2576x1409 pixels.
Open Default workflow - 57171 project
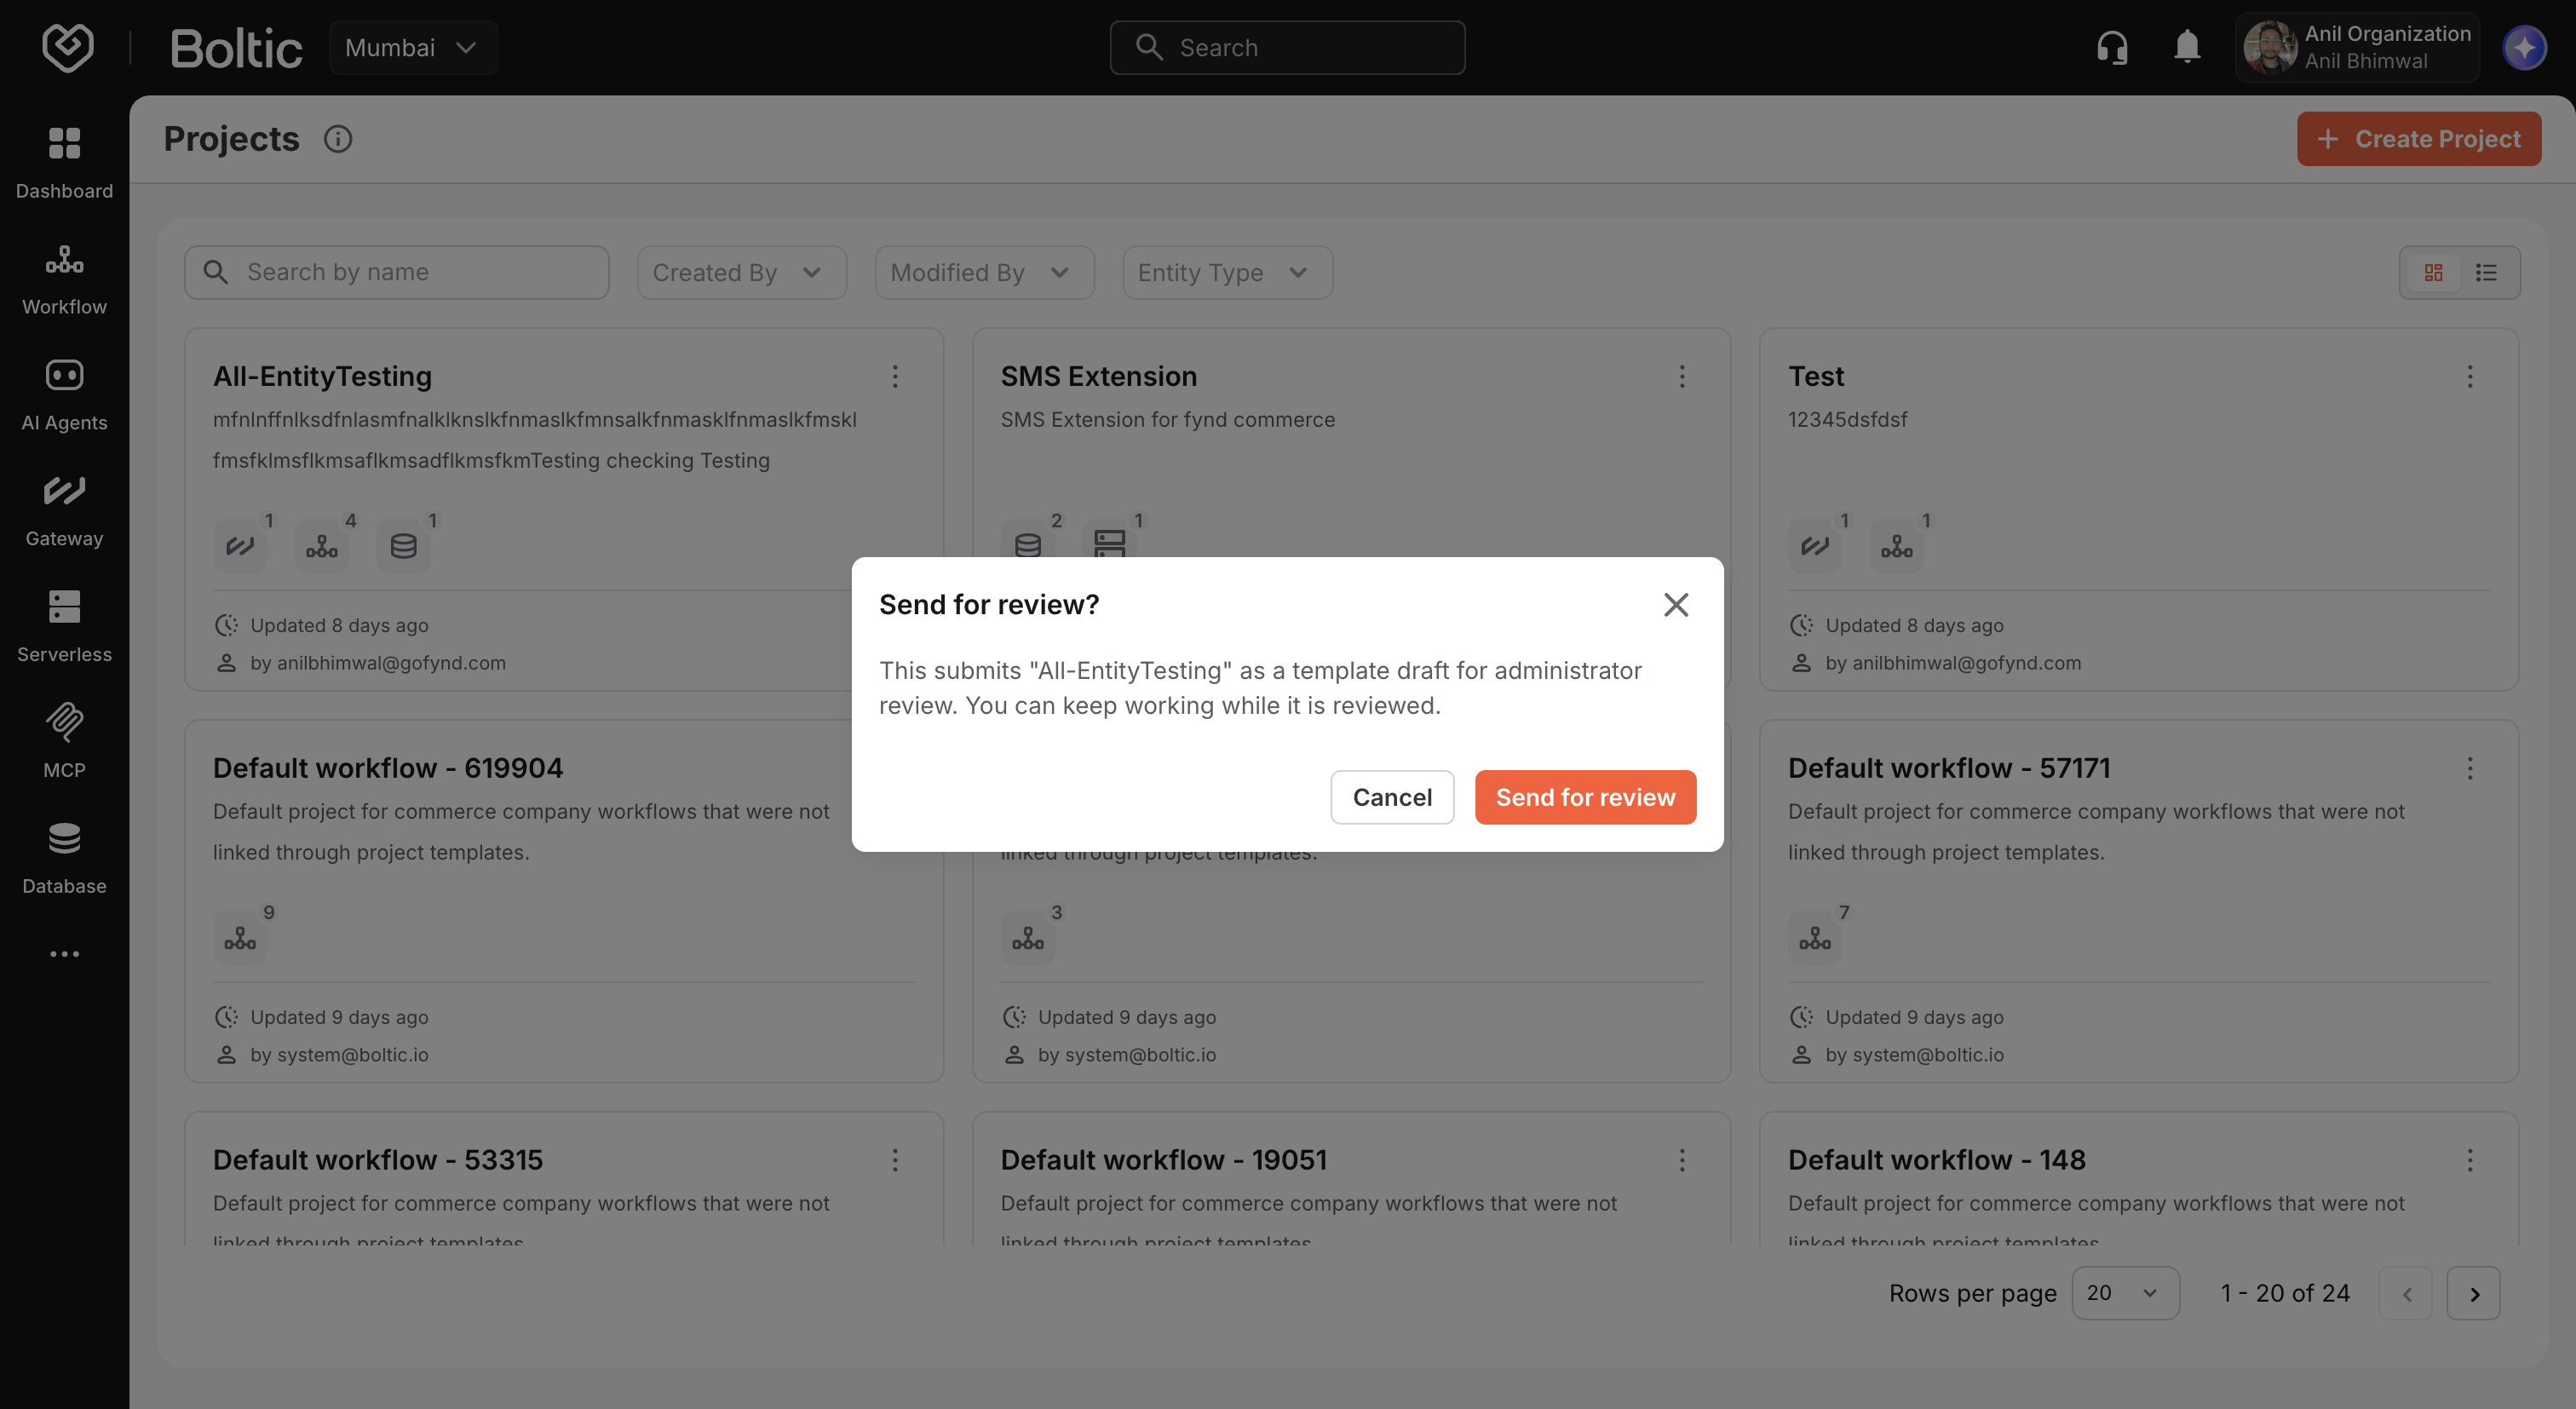click(x=1949, y=768)
